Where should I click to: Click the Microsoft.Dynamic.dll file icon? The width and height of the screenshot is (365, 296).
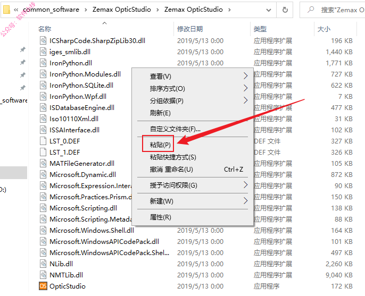[x=43, y=175]
